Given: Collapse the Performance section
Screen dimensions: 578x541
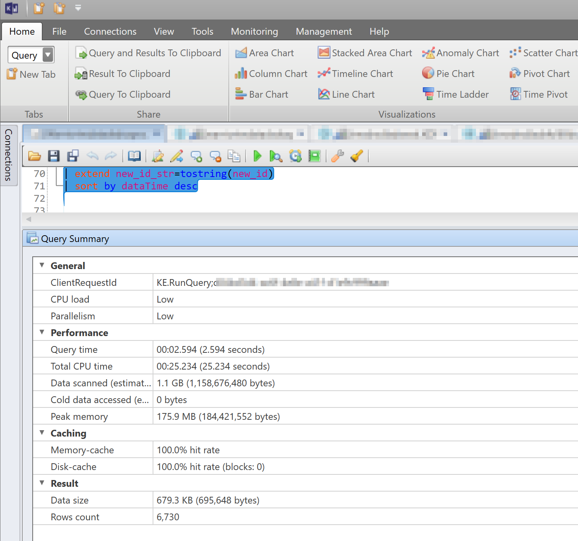Looking at the screenshot, I should point(42,332).
